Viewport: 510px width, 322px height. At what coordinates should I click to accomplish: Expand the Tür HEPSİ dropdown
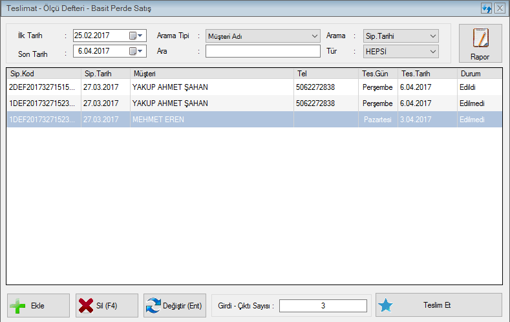tap(432, 52)
